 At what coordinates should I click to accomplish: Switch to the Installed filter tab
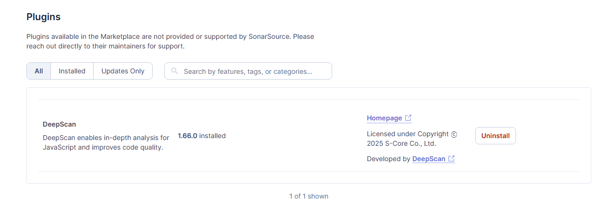point(72,71)
